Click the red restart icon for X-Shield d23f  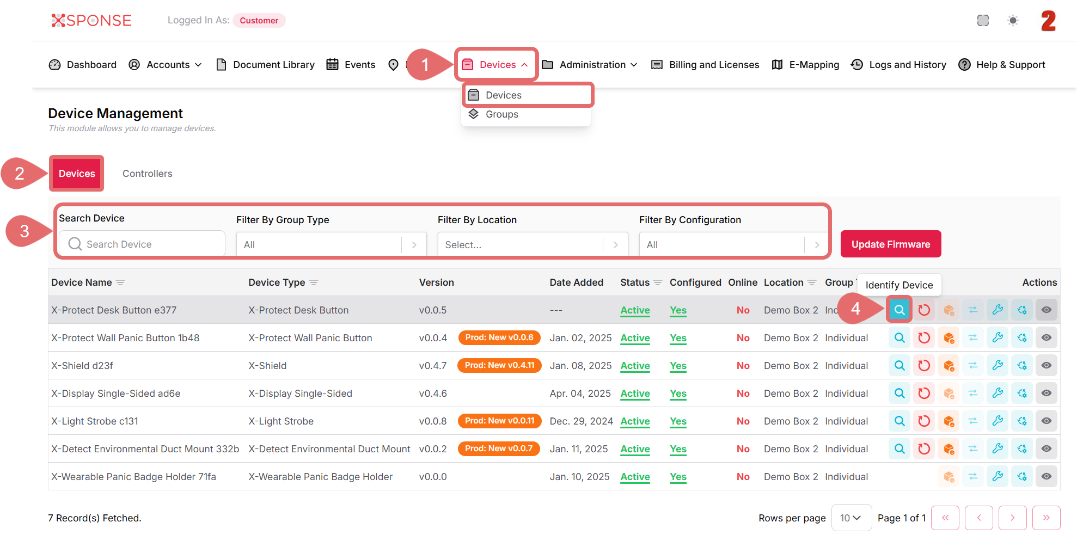point(924,366)
